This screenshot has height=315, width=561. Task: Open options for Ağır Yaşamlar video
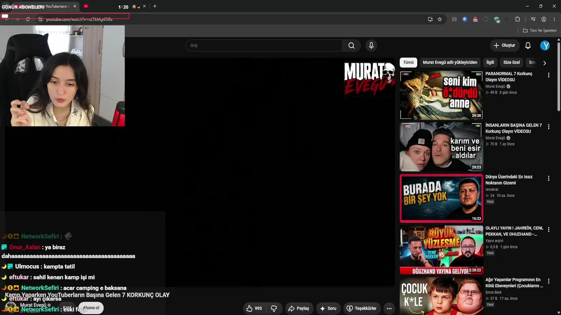[548, 281]
